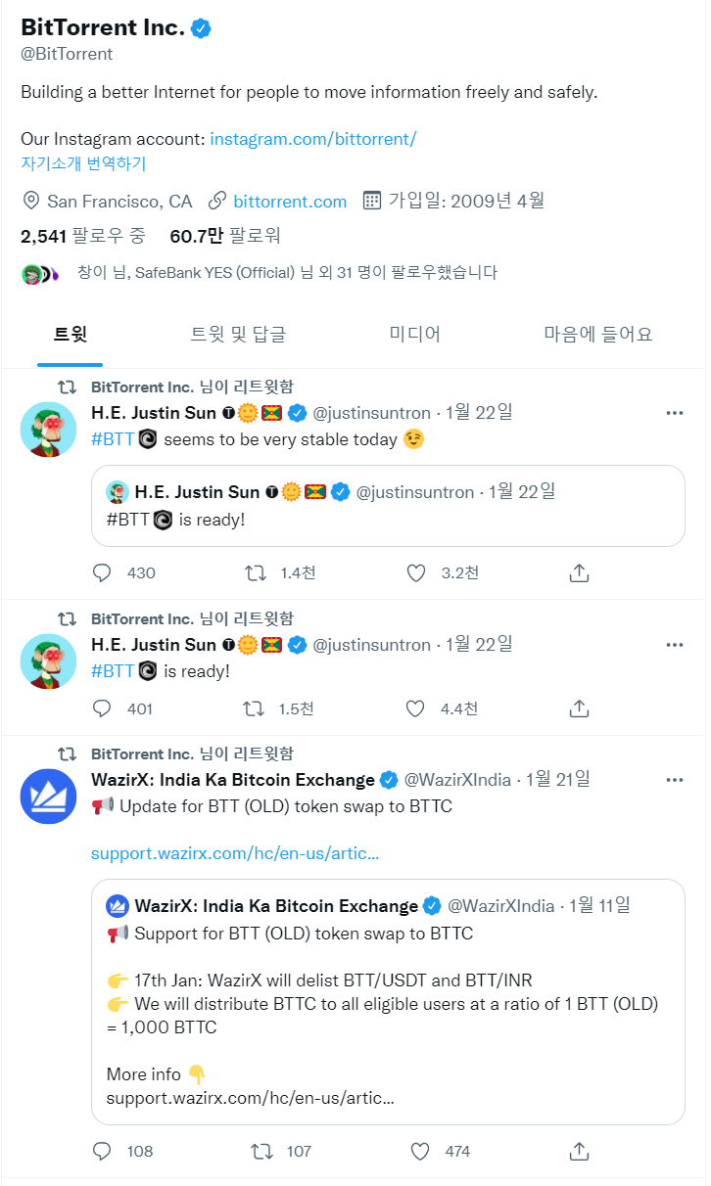The width and height of the screenshot is (711, 1186).
Task: Open more options on second retweeted tweet
Action: click(674, 644)
